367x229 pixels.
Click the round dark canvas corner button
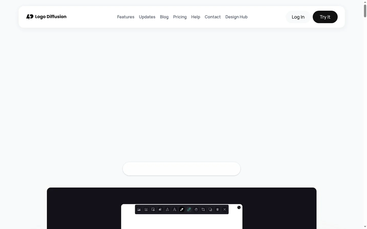[239, 207]
